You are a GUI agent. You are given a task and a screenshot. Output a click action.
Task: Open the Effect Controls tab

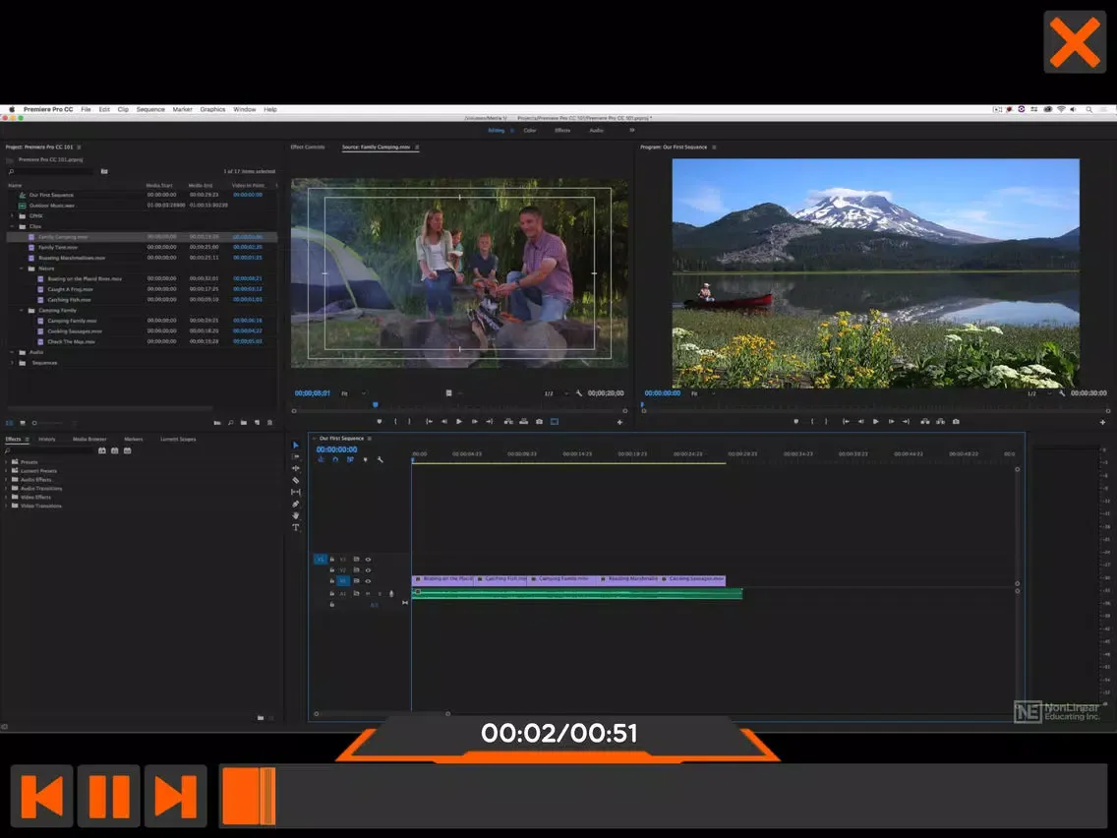point(308,147)
